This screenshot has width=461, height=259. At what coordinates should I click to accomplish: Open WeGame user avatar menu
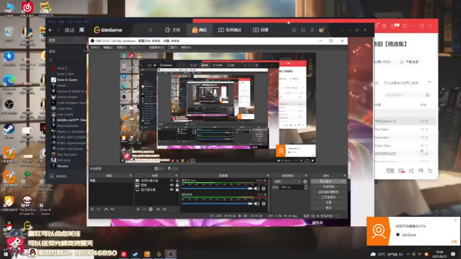tap(322, 30)
